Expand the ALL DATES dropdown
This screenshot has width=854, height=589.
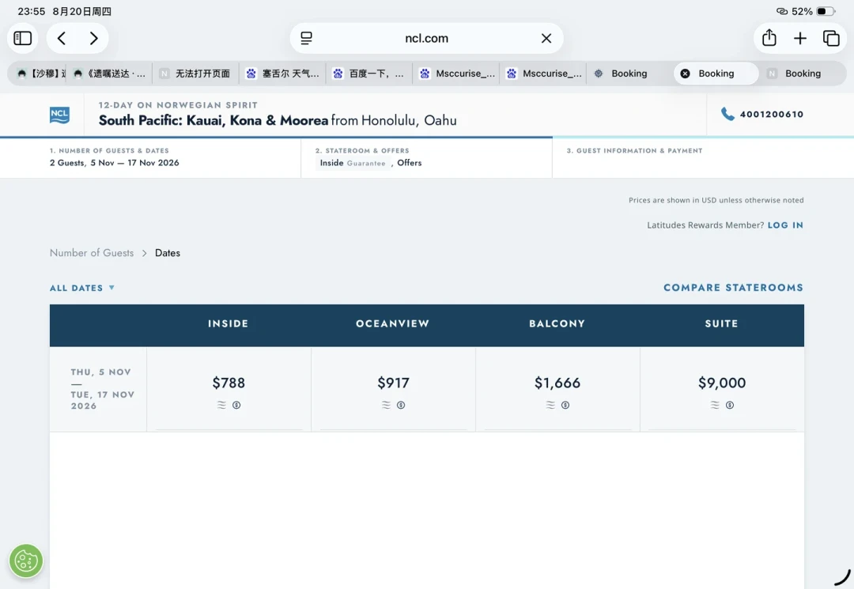click(82, 288)
